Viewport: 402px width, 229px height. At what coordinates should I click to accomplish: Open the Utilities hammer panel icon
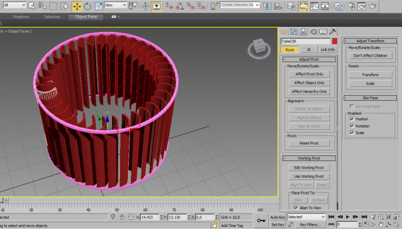pos(333,32)
